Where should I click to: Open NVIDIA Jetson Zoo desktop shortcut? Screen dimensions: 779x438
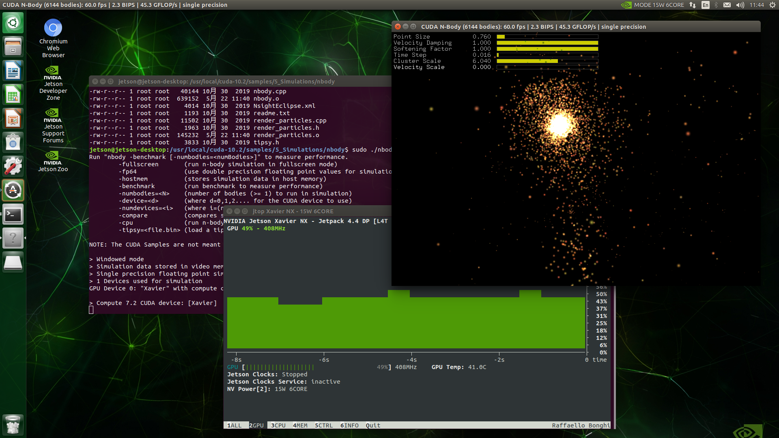[53, 161]
